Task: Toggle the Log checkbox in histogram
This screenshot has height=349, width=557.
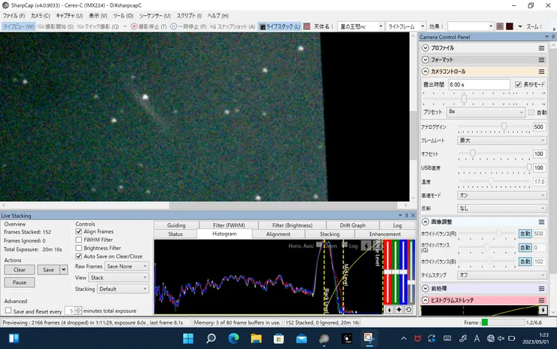Action: click(x=345, y=245)
